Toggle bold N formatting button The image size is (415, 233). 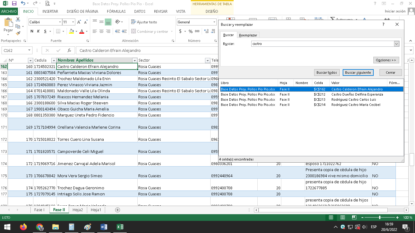(32, 31)
